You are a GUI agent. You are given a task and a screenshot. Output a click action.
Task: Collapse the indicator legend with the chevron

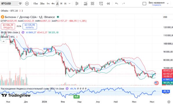point(3,41)
